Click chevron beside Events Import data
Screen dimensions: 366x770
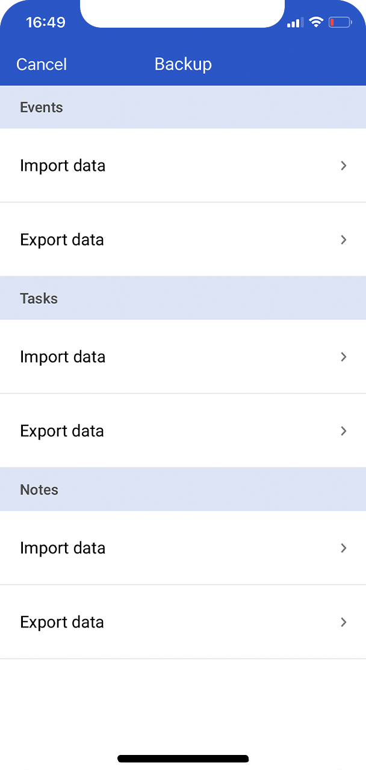(x=344, y=165)
